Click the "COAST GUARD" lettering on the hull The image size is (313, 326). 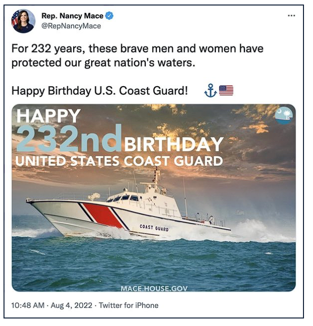pyautogui.click(x=154, y=228)
